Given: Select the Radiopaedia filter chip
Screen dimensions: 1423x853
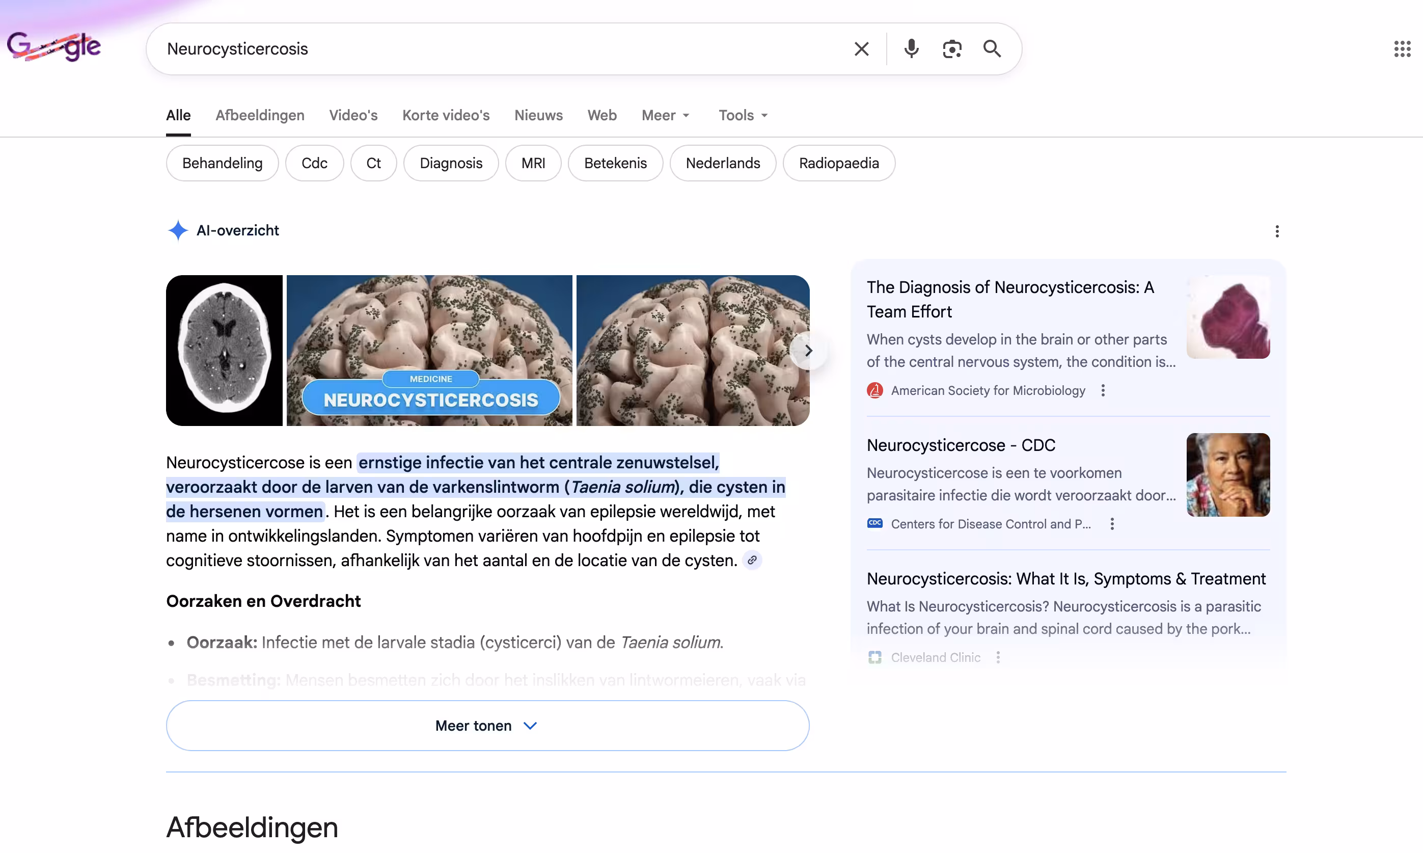Looking at the screenshot, I should tap(838, 163).
